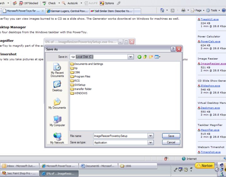
Task: Create a new folder in Save As dialog
Action: (151, 57)
